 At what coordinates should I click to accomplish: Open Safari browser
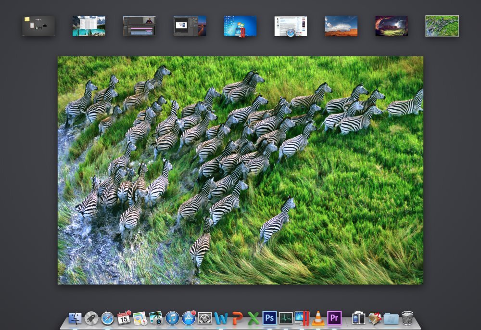coord(108,317)
